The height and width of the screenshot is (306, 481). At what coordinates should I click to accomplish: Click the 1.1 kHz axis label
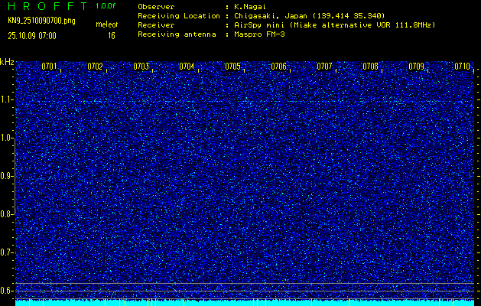[x=7, y=99]
